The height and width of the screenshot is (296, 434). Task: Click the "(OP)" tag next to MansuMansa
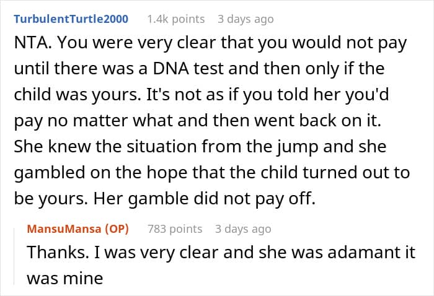tap(117, 229)
